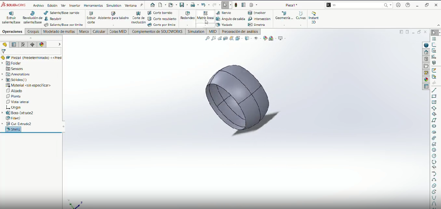The image size is (441, 209).
Task: Open dropdown arrow under Matriz lineal
Action: pos(205,25)
